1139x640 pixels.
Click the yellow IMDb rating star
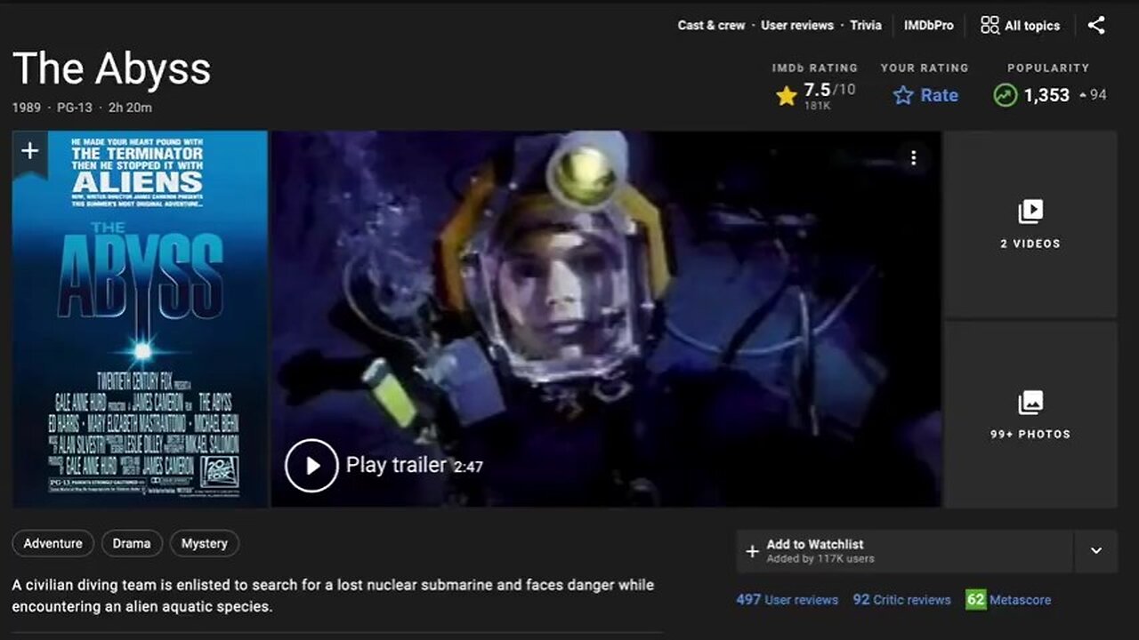point(786,95)
